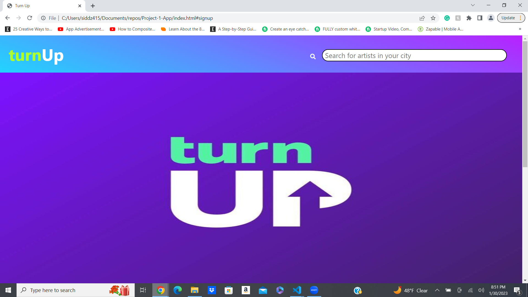Open the share page icon
Viewport: 528px width, 297px height.
(x=422, y=18)
